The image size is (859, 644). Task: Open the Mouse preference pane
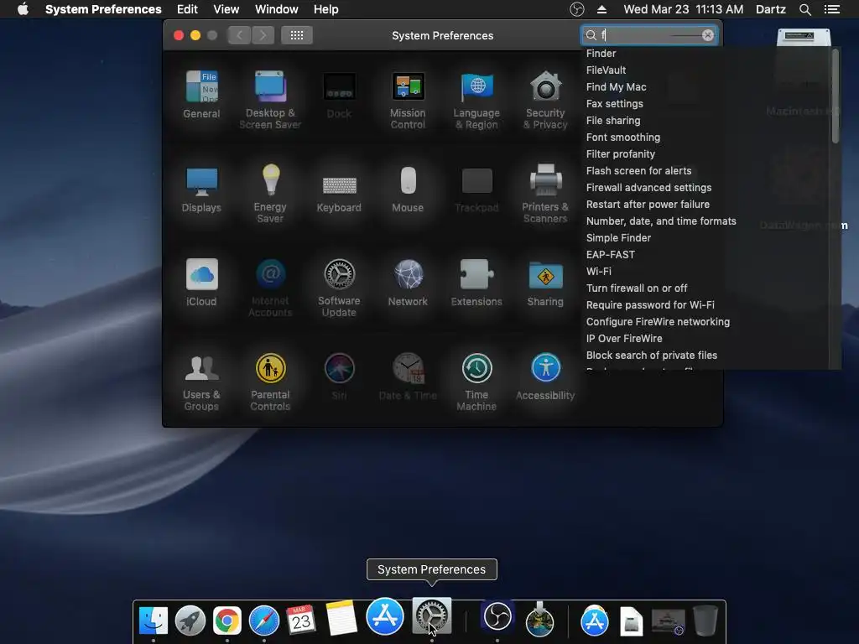408,189
